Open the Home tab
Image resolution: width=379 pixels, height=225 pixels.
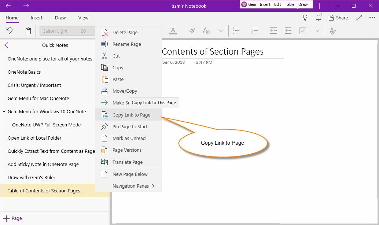click(x=12, y=18)
